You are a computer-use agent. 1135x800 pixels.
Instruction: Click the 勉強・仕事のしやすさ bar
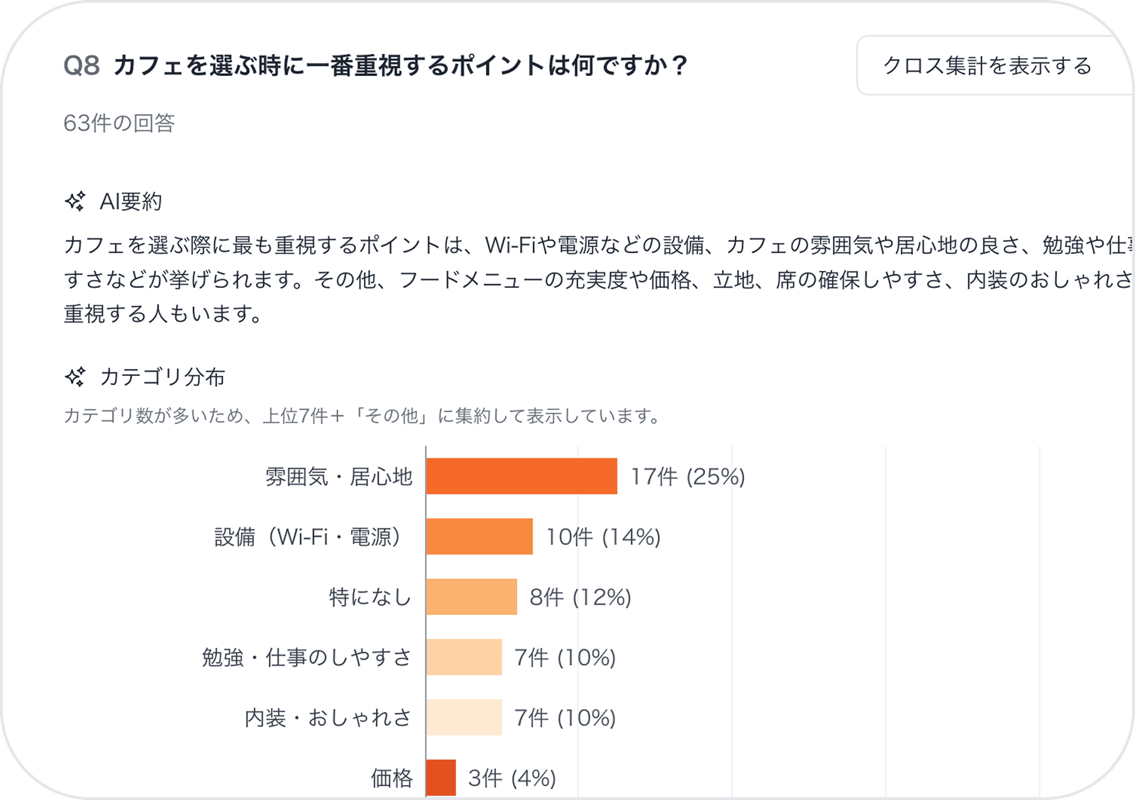pos(465,658)
